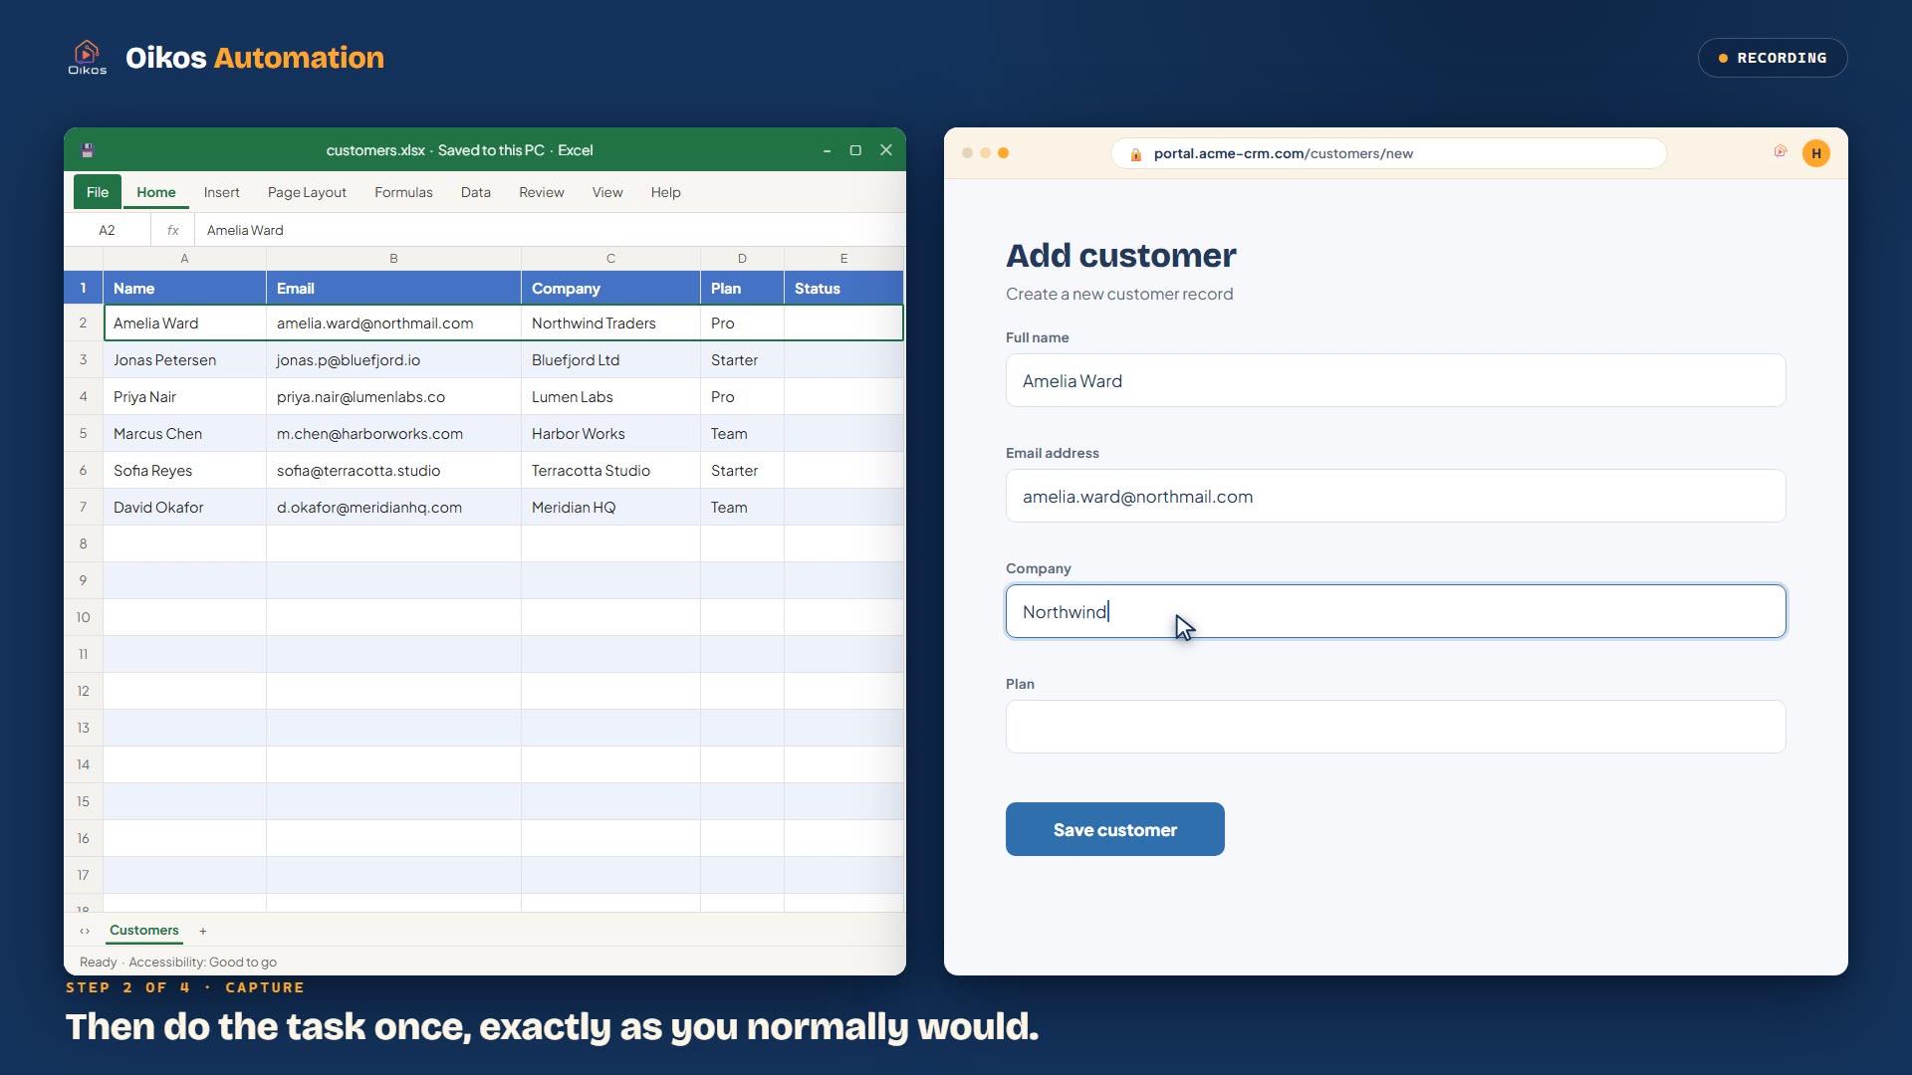Click the Plan header cell
Viewport: 1912px width, 1075px height.
(742, 288)
